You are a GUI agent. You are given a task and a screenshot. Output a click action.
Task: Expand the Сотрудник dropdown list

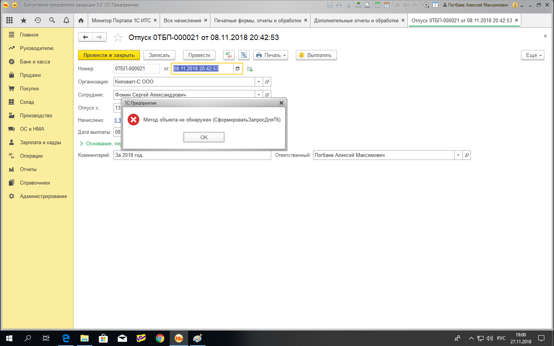tap(259, 94)
